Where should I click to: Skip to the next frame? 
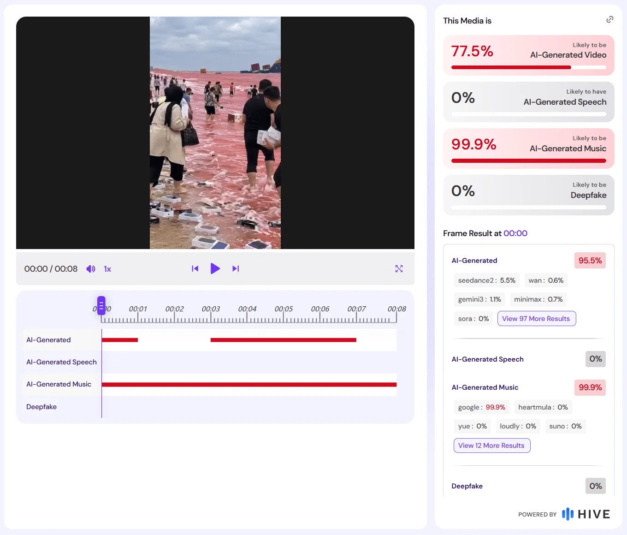(x=236, y=268)
